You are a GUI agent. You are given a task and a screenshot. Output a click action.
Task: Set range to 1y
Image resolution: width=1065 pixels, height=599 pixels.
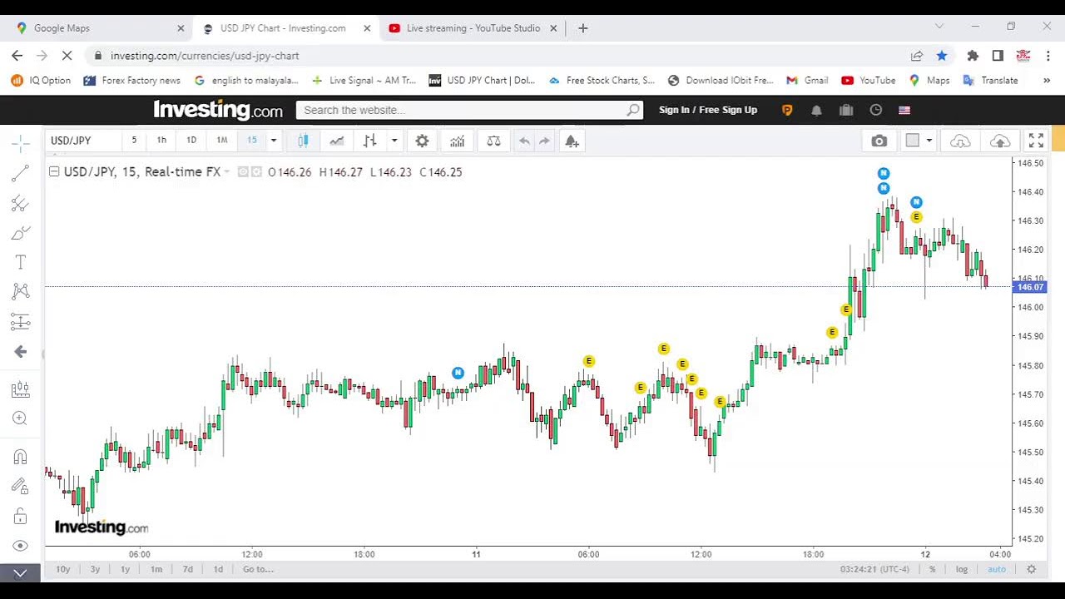125,569
